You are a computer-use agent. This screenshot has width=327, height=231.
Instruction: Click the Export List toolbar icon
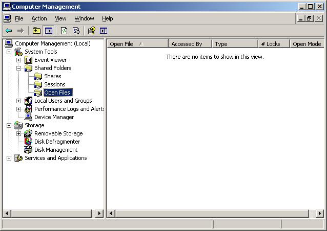tap(76, 31)
